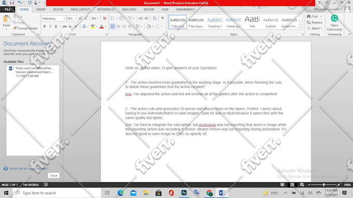
Task: Open the Font dialog launcher
Action: coord(106,35)
